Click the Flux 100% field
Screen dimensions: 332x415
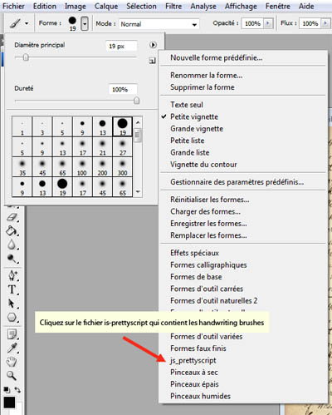tap(310, 23)
